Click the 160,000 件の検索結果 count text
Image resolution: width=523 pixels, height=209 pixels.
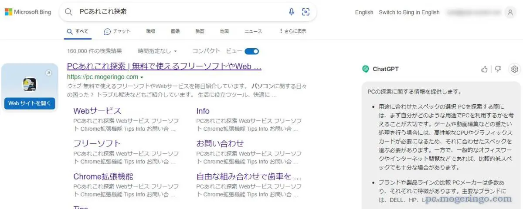(95, 51)
